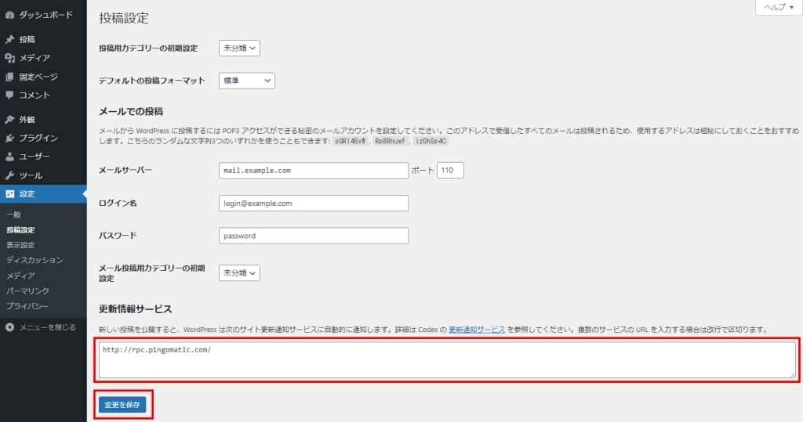This screenshot has height=422, width=803.
Task: Open the メール投稿用カテゴリーの初期設定 dropdown
Action: (x=239, y=273)
